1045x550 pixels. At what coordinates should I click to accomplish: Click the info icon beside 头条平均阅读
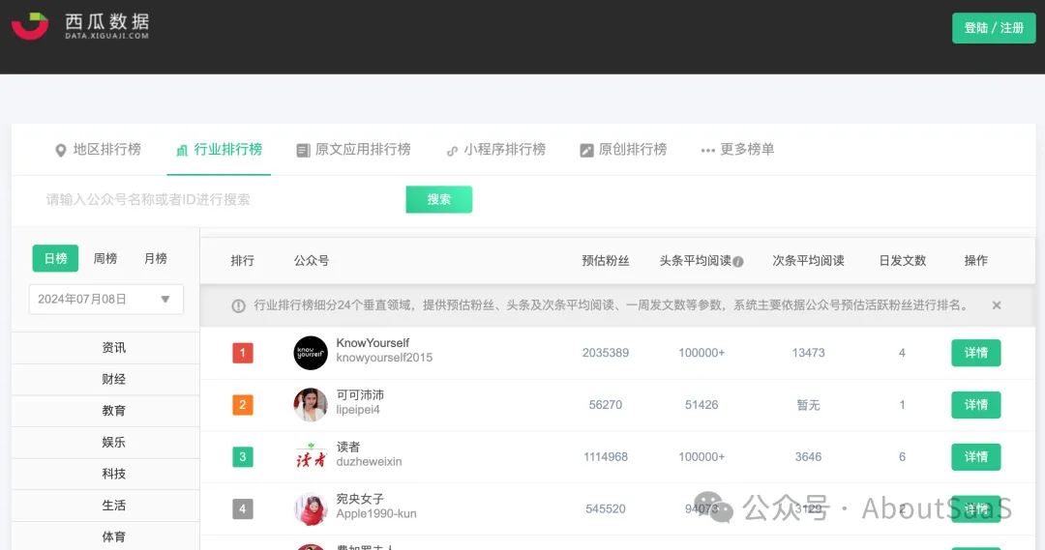tap(738, 261)
